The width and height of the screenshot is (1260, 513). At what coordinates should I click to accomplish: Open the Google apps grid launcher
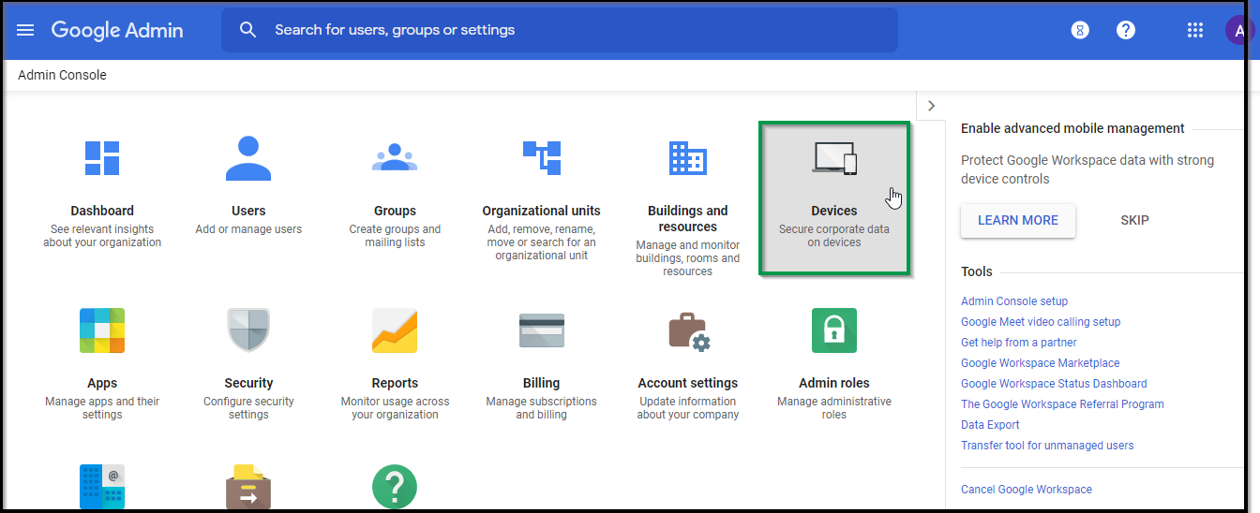click(1194, 30)
